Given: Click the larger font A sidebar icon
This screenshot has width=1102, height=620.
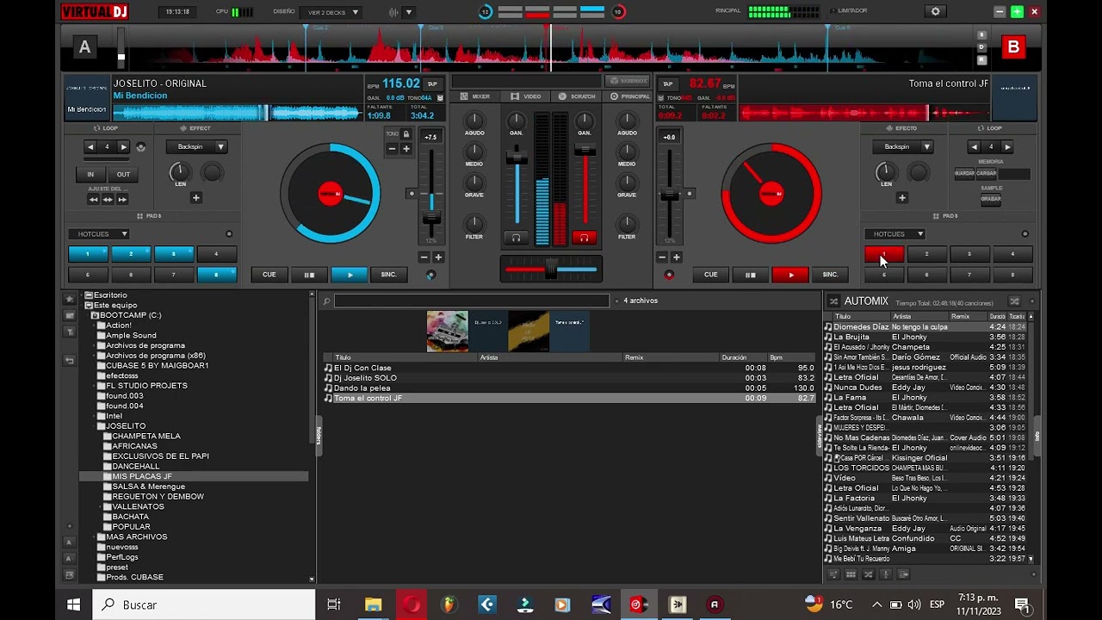Looking at the screenshot, I should click(70, 542).
